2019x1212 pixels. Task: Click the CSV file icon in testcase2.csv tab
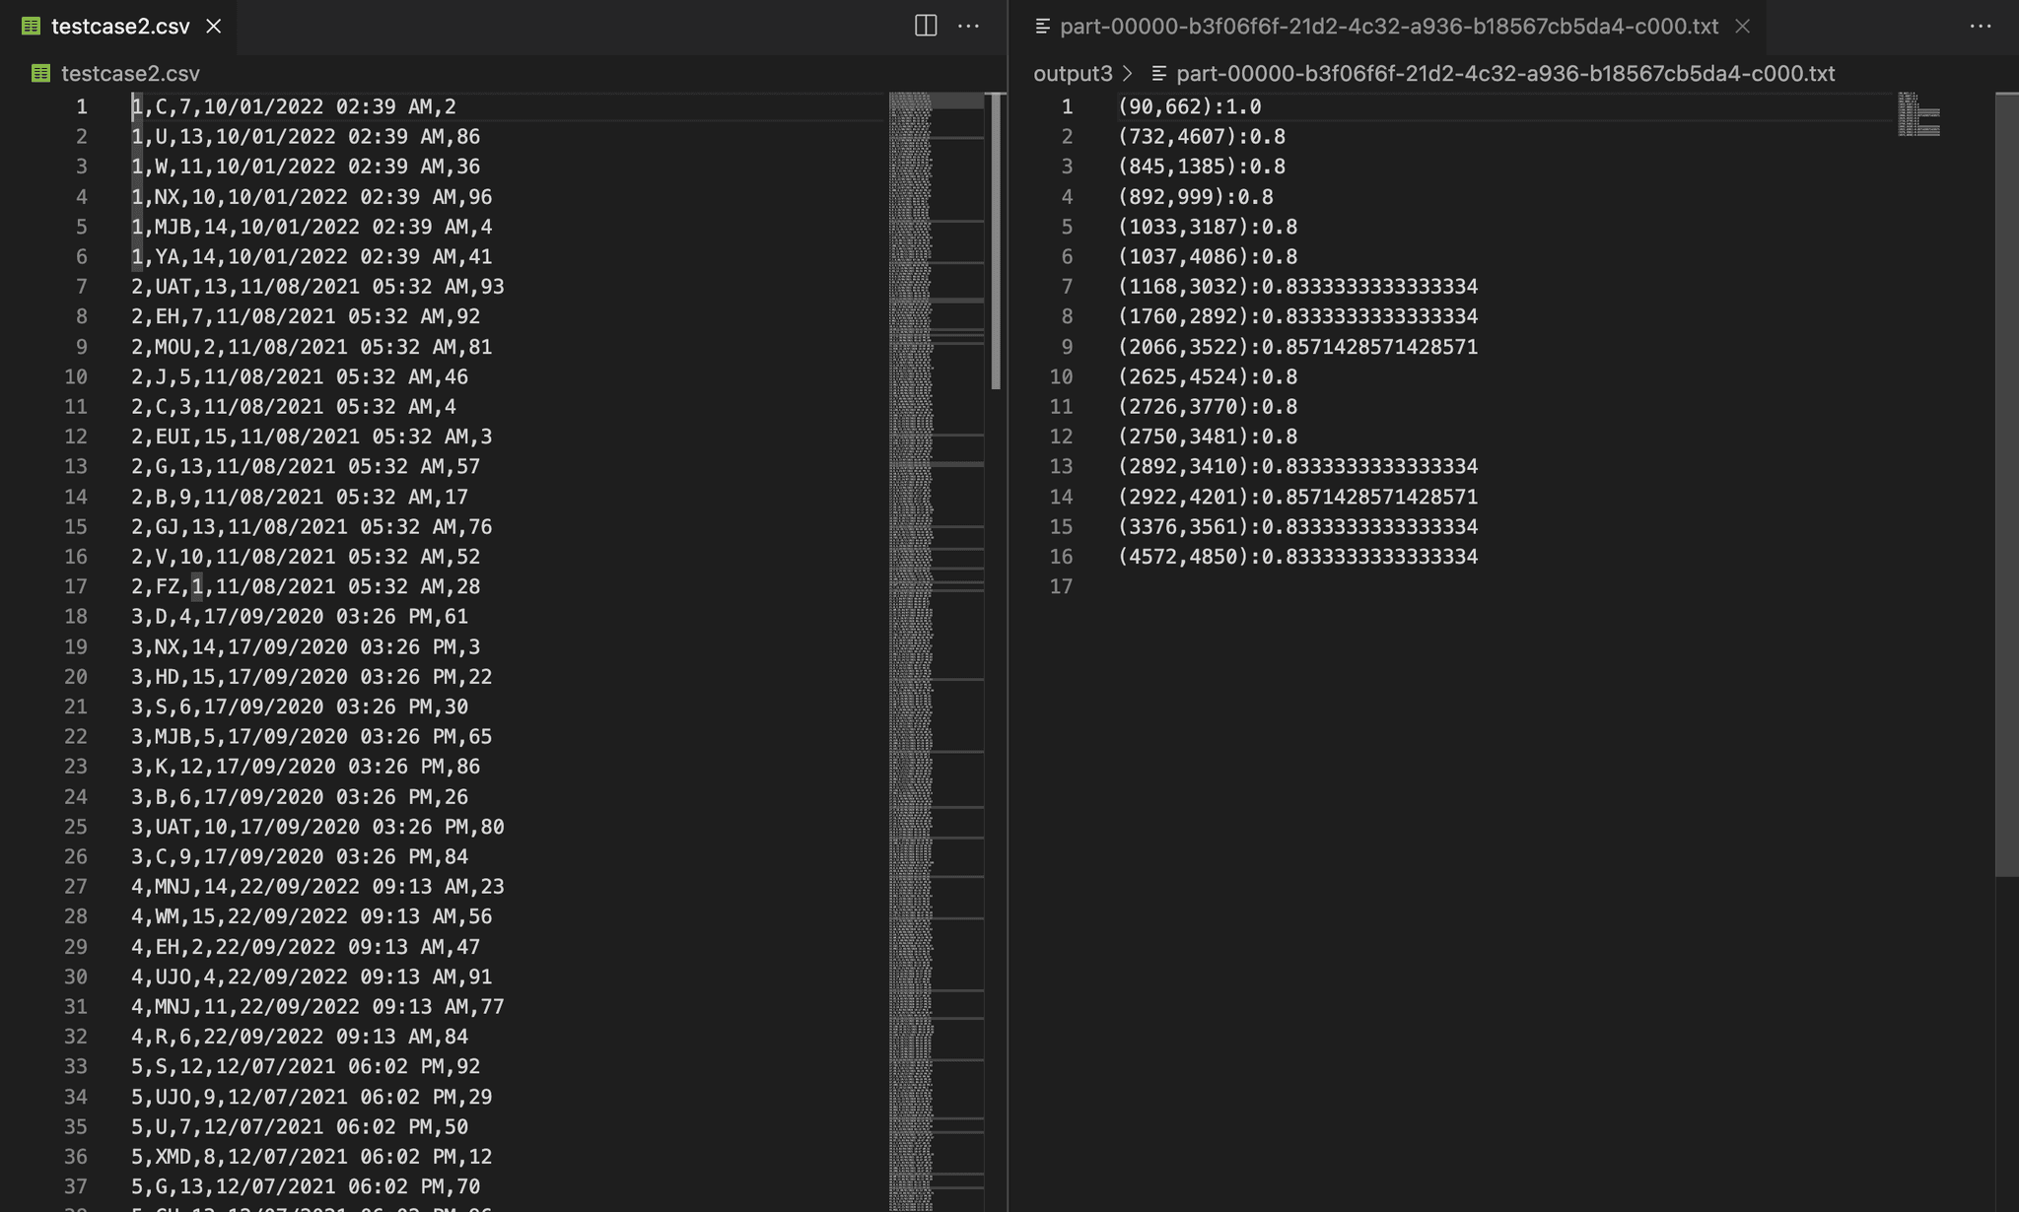(31, 27)
